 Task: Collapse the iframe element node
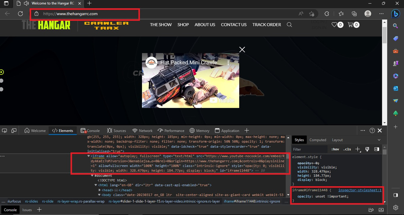(x=89, y=156)
